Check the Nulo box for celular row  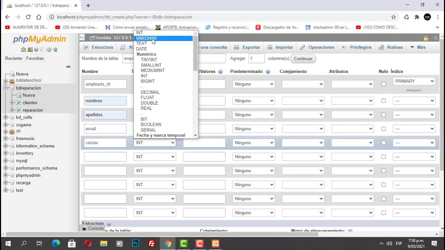[383, 143]
